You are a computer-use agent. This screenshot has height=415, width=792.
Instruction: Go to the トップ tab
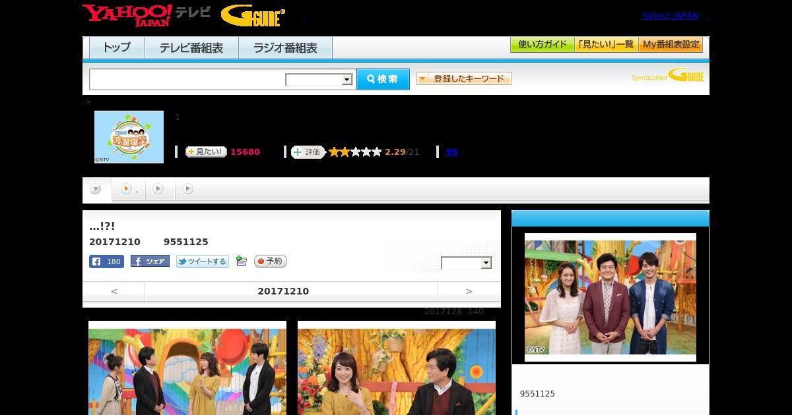click(117, 48)
